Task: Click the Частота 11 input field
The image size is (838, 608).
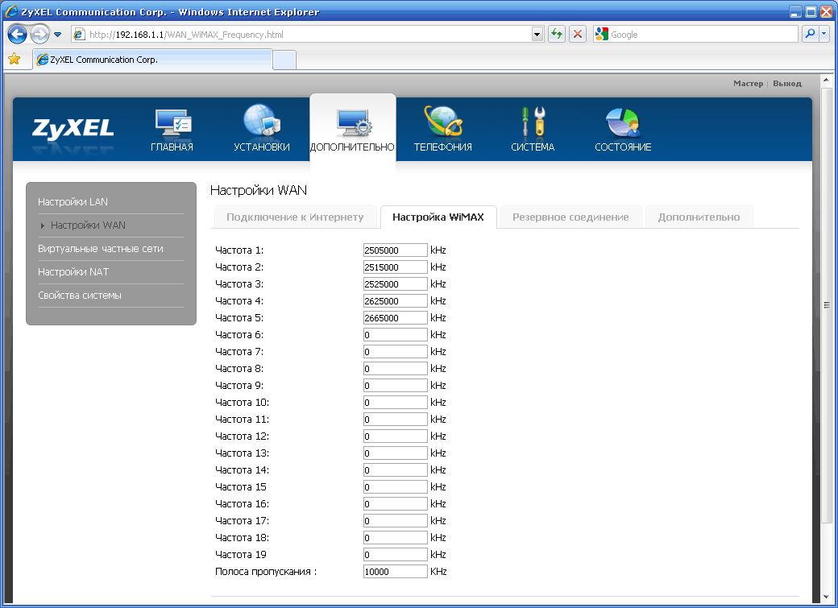Action: pos(395,420)
